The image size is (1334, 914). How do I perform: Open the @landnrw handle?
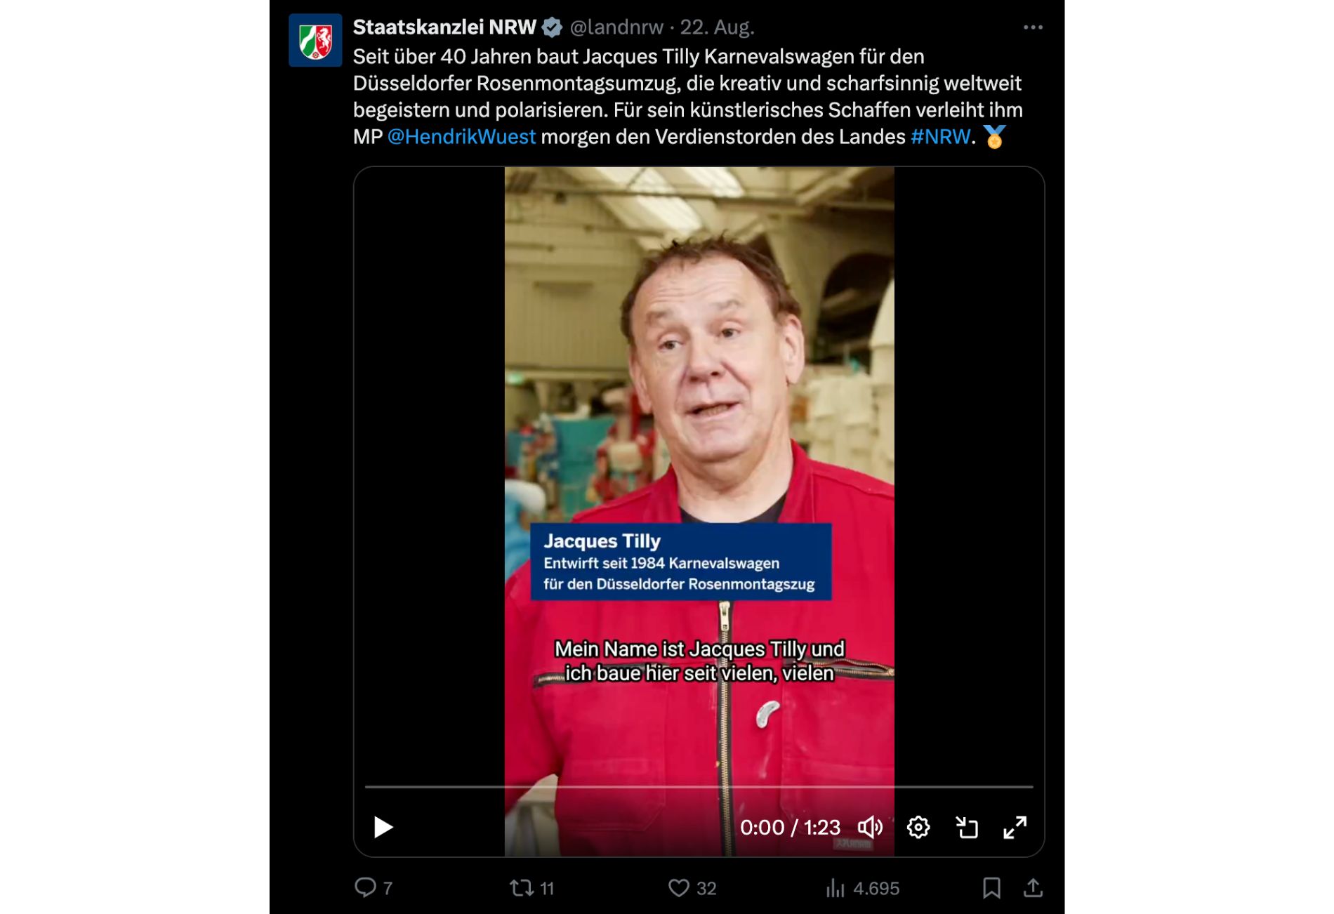pos(616,27)
